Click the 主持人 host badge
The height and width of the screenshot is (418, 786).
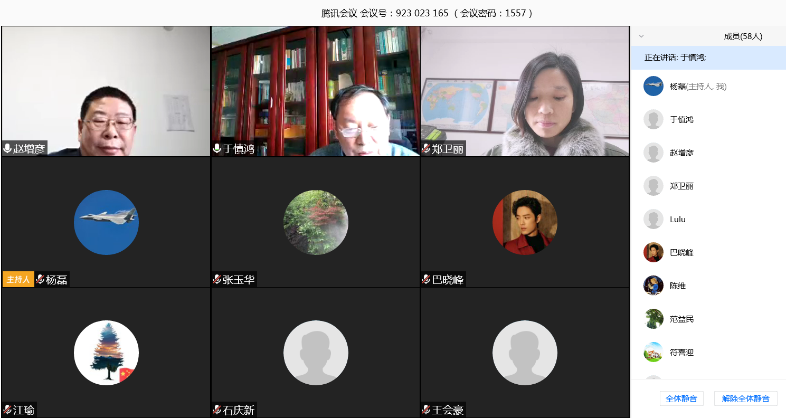tap(18, 279)
